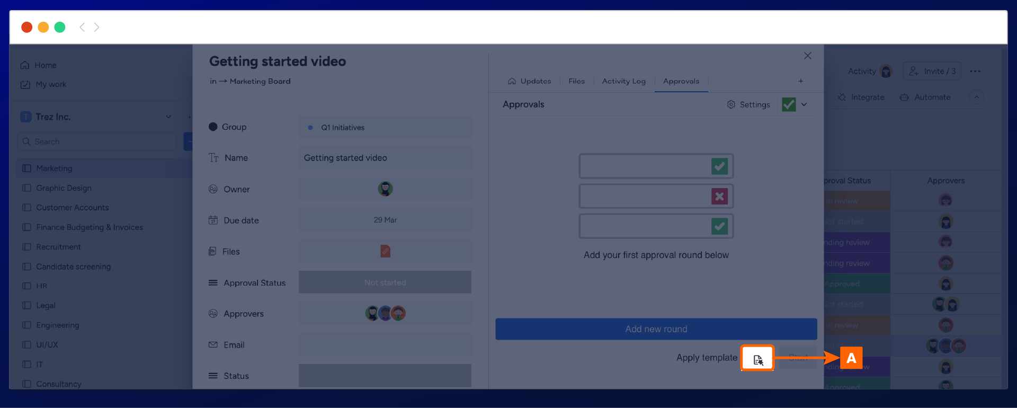This screenshot has width=1017, height=408.
Task: Click the Apply template icon button
Action: [757, 359]
